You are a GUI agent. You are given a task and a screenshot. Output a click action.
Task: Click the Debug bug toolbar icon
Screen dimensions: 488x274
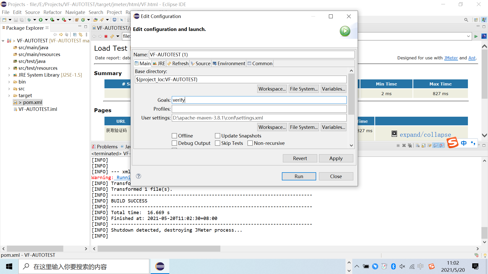click(29, 20)
